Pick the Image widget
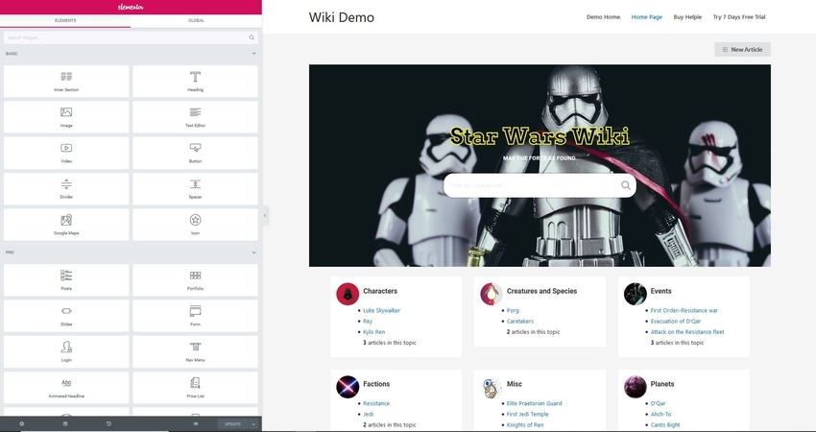Screen dimensions: 816x432 pos(66,117)
